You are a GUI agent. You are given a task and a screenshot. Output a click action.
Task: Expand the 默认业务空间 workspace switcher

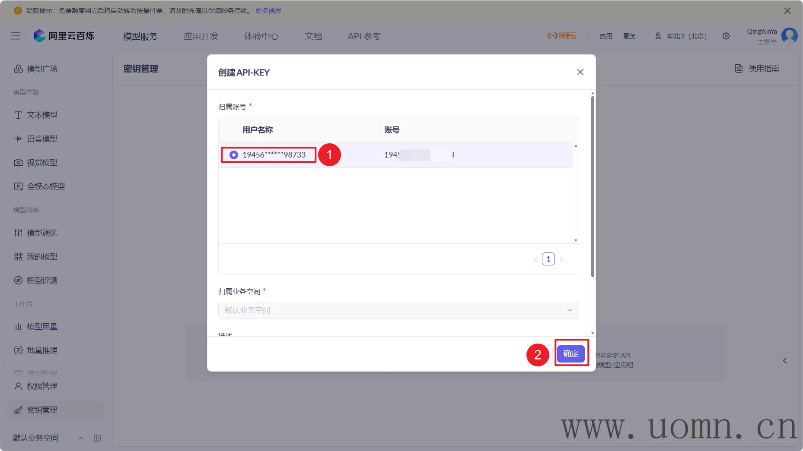(x=48, y=438)
